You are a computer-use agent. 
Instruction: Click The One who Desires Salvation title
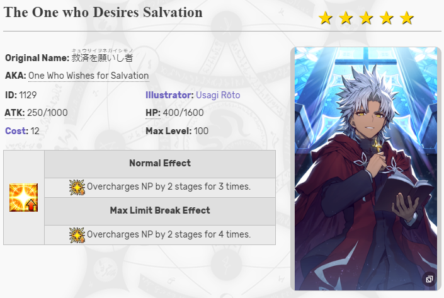103,13
